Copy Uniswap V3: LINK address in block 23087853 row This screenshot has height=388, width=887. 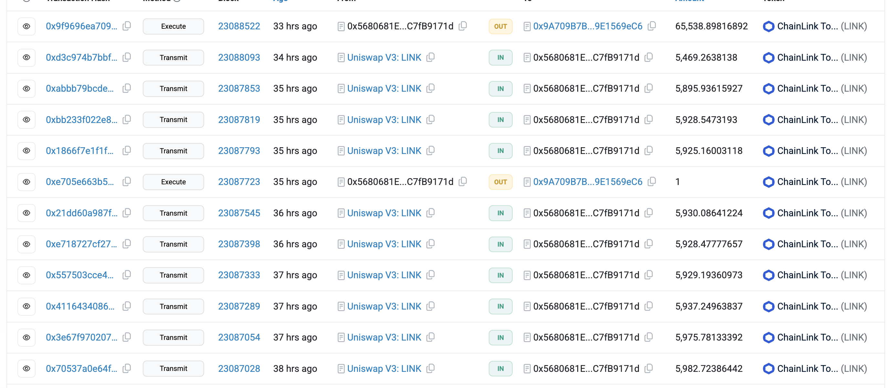[431, 88]
